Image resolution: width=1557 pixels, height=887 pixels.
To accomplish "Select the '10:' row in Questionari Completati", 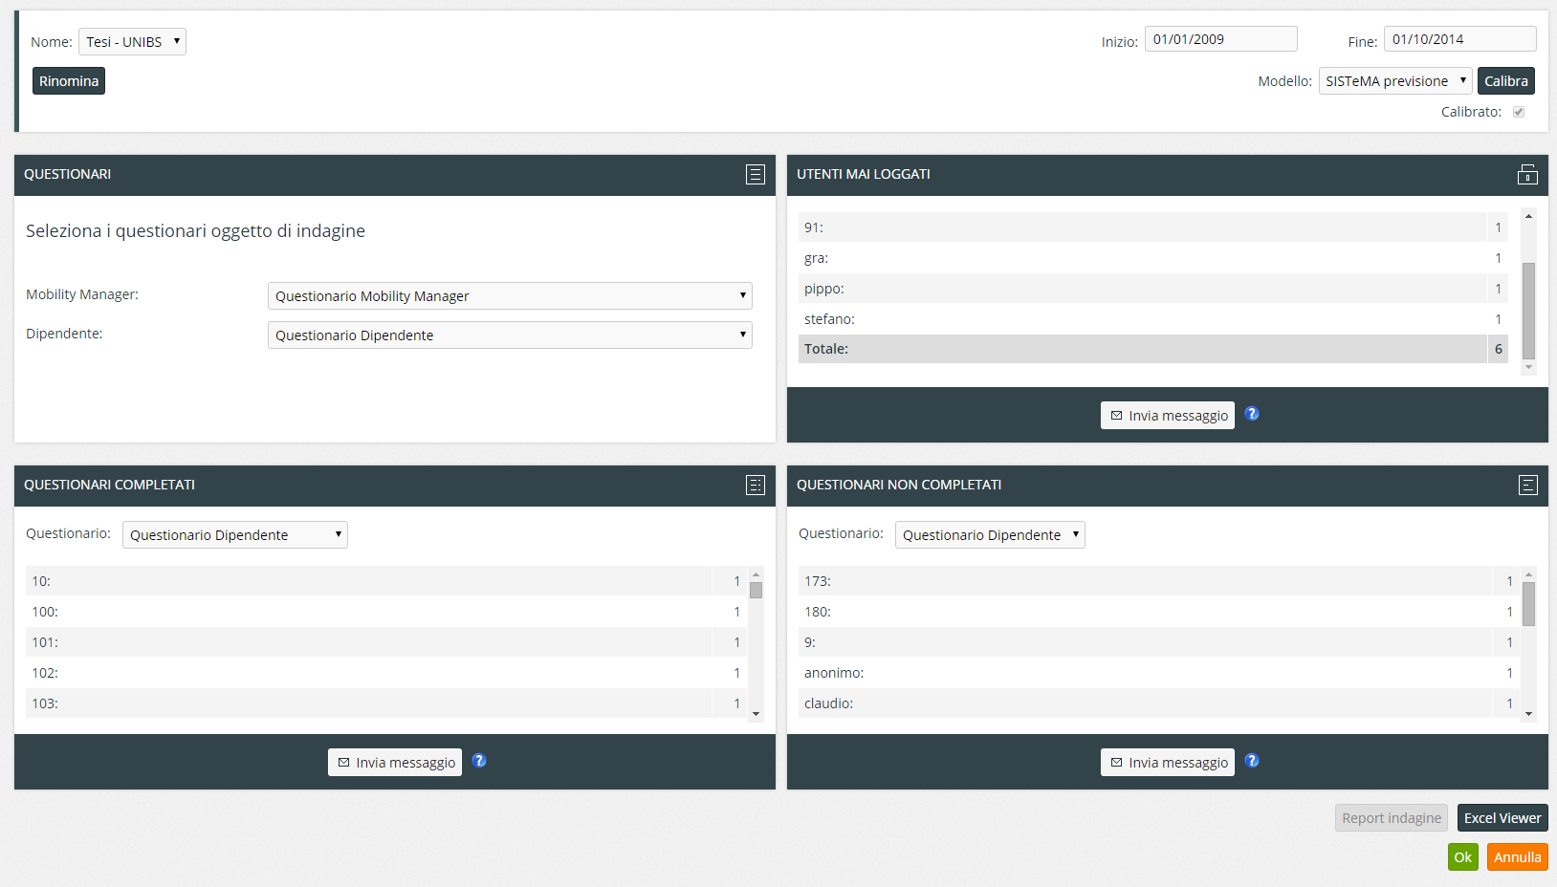I will point(386,581).
